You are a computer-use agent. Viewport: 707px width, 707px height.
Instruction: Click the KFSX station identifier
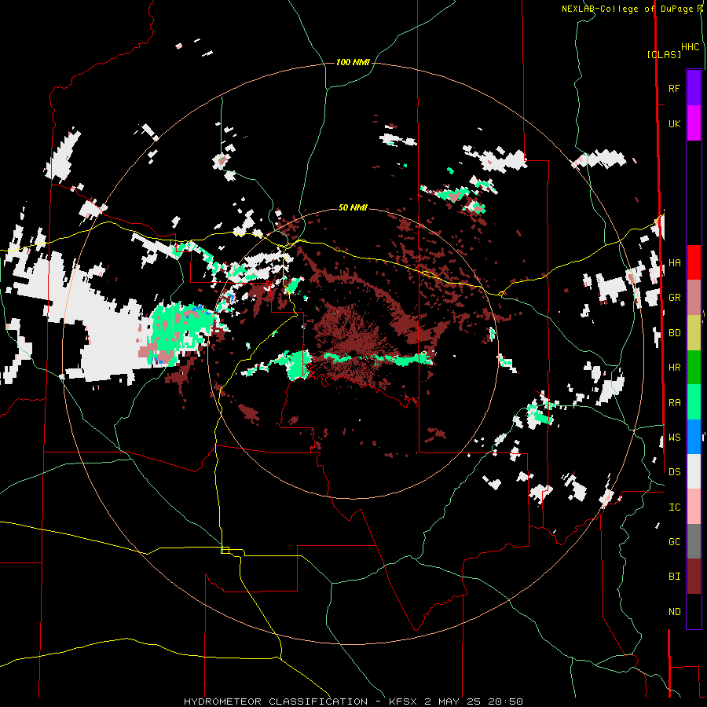tap(403, 702)
